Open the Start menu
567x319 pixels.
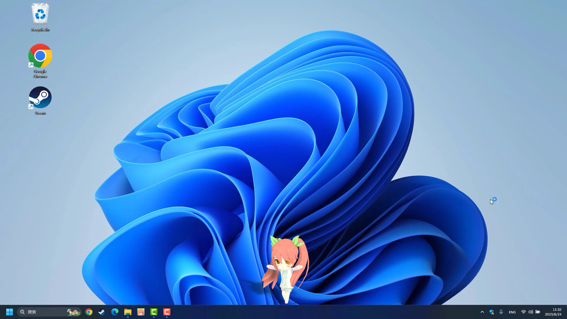click(x=9, y=312)
